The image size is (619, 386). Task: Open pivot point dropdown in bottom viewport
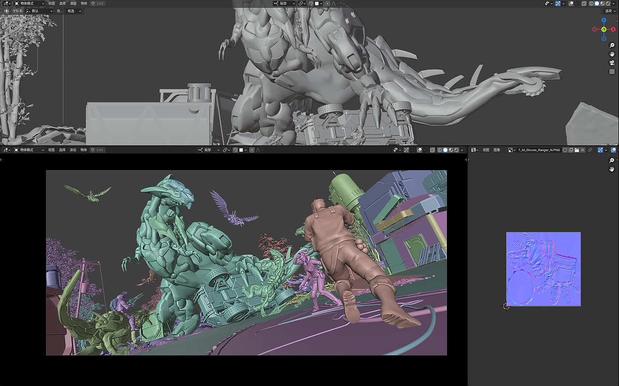[x=226, y=150]
